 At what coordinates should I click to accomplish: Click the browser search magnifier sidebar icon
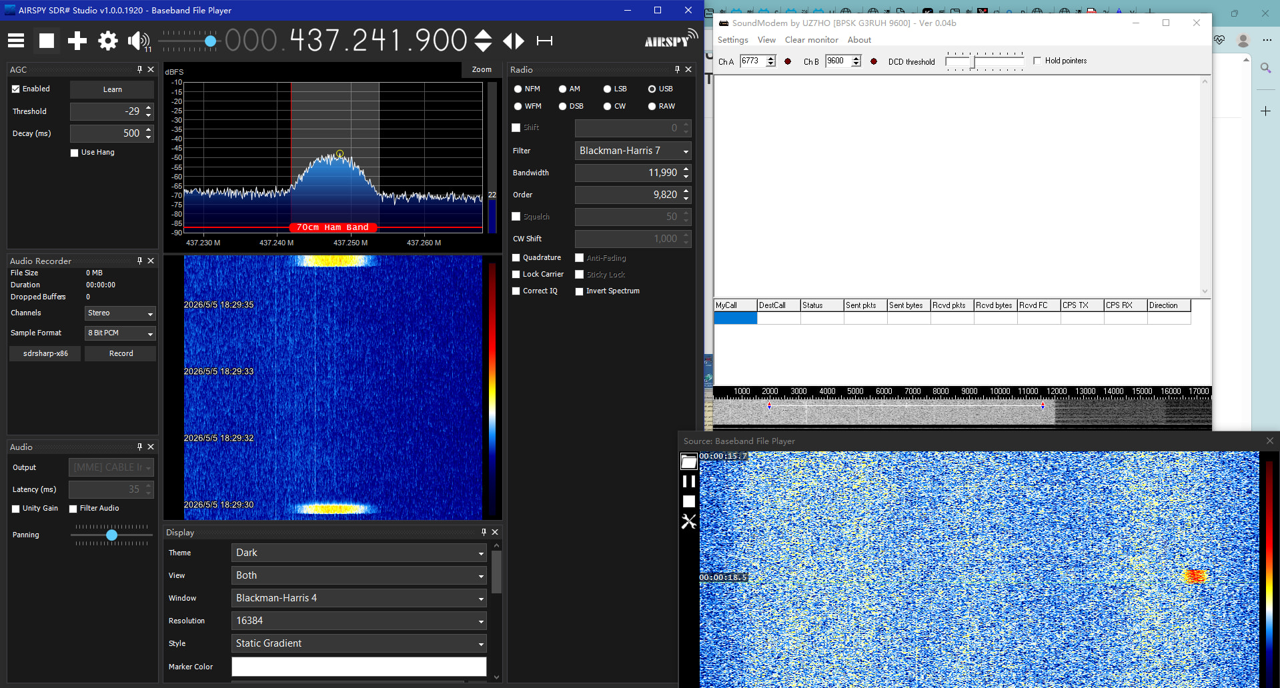1266,68
